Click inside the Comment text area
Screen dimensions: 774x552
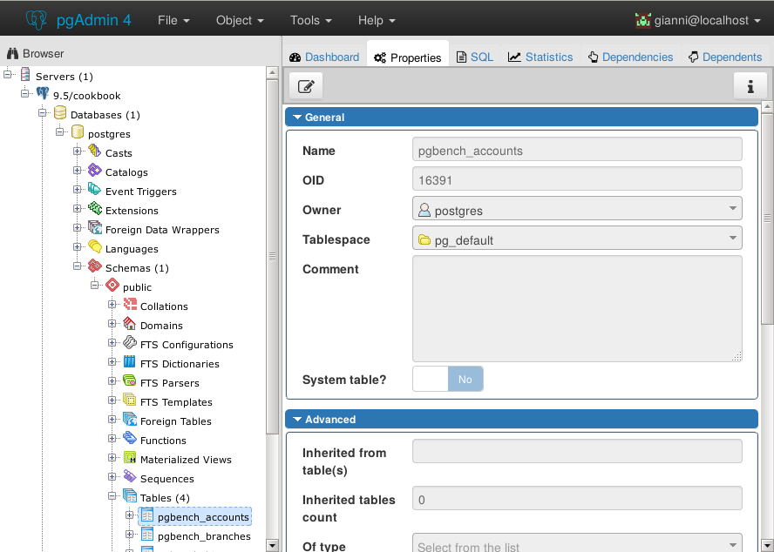(x=577, y=309)
